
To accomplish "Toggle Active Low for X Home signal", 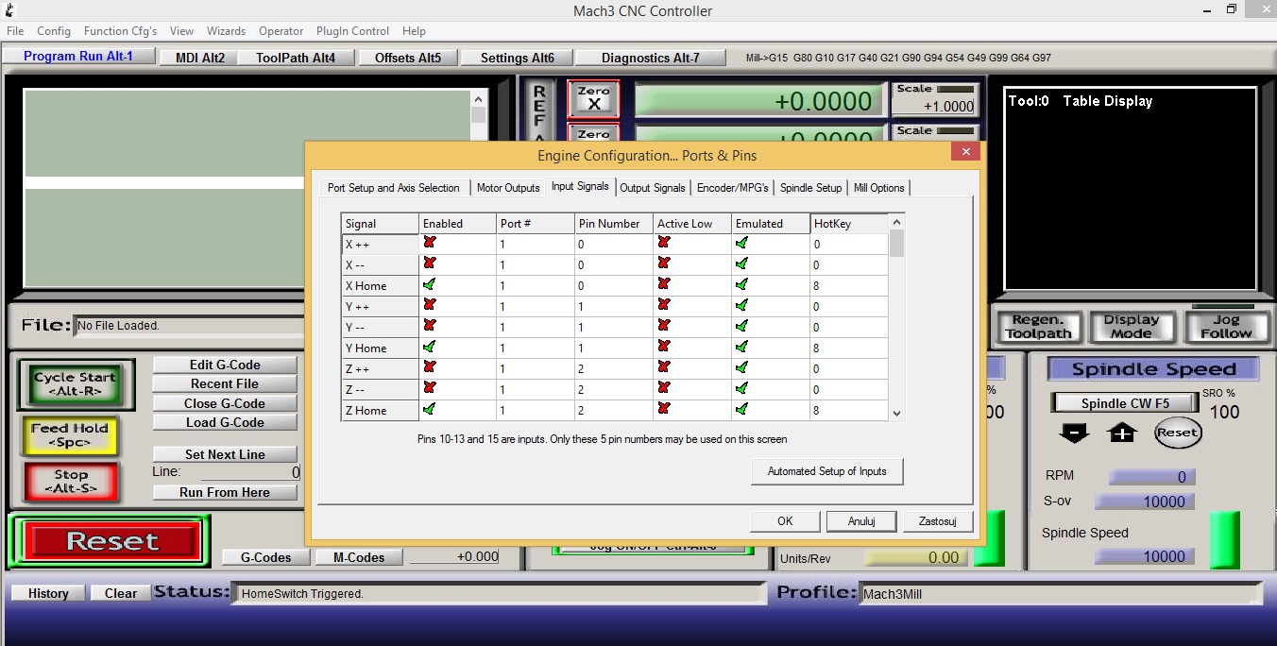I will (663, 285).
